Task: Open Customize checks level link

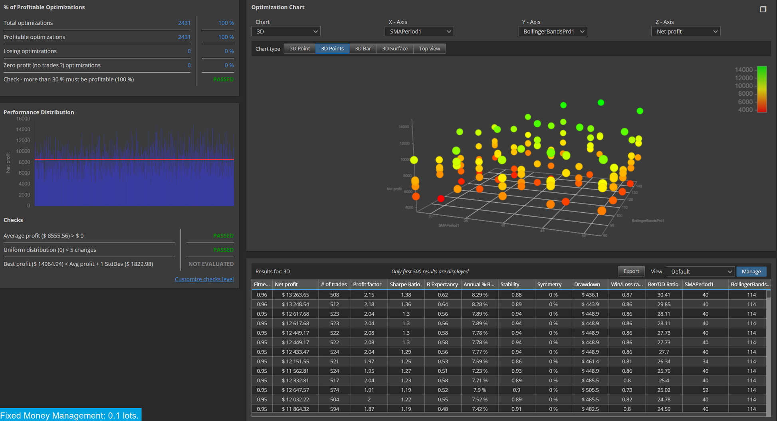Action: click(x=204, y=279)
